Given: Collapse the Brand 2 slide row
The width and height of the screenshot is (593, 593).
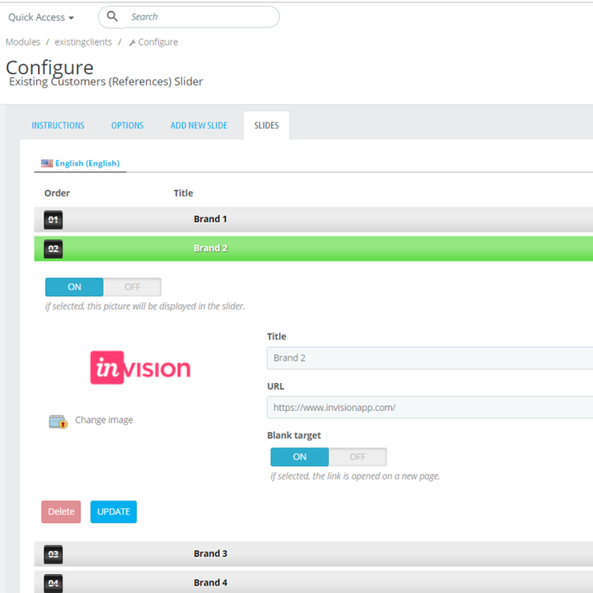Looking at the screenshot, I should coord(314,249).
